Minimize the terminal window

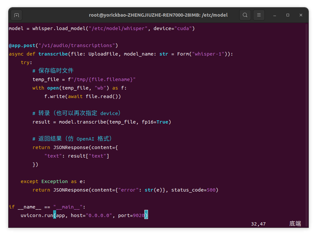[275, 15]
